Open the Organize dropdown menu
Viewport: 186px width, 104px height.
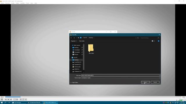click(x=74, y=41)
